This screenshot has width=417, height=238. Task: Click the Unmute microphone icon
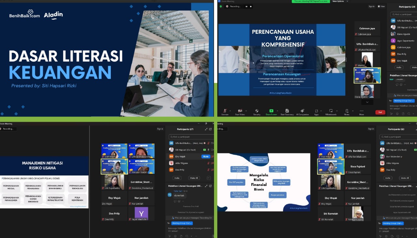[225, 111]
